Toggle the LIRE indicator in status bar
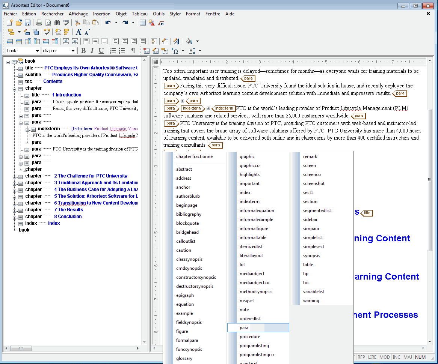This screenshot has height=364, width=438. coord(372,357)
